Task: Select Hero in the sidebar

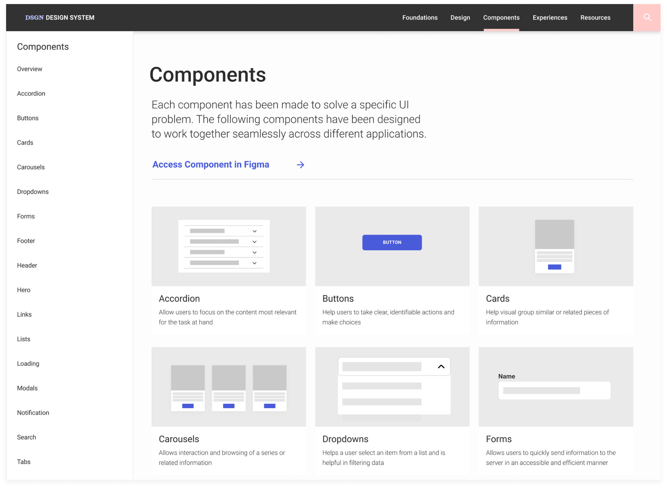Action: pos(23,290)
